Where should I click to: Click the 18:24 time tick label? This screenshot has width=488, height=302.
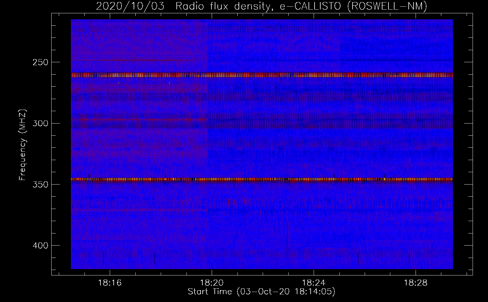(314, 283)
